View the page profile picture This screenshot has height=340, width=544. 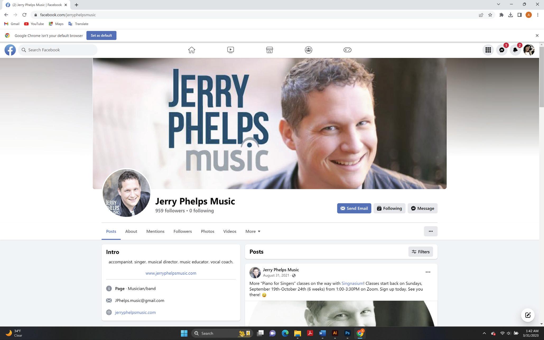[x=126, y=193]
